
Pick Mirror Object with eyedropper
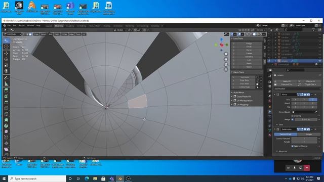pyautogui.click(x=316, y=112)
